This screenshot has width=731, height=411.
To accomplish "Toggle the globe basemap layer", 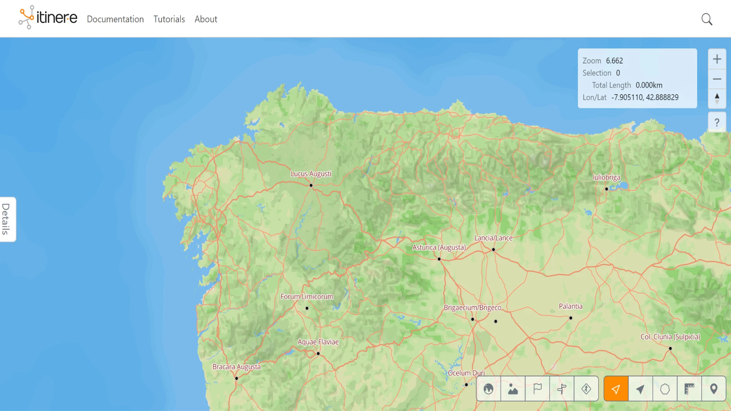I will [488, 388].
